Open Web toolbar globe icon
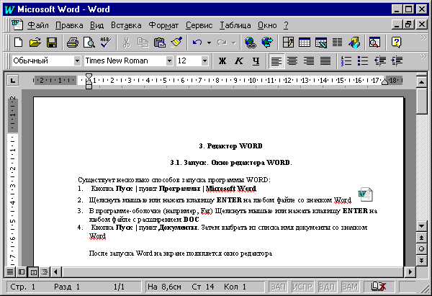The image size is (432, 296). click(x=267, y=42)
